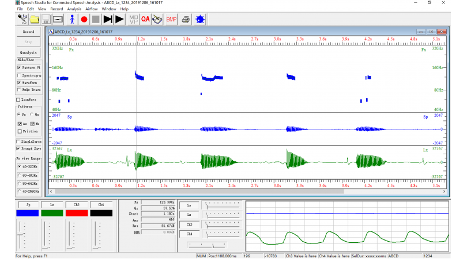Screen dimensions: 467x259
Task: Uncheck the Waveform checkbox
Action: pos(19,83)
